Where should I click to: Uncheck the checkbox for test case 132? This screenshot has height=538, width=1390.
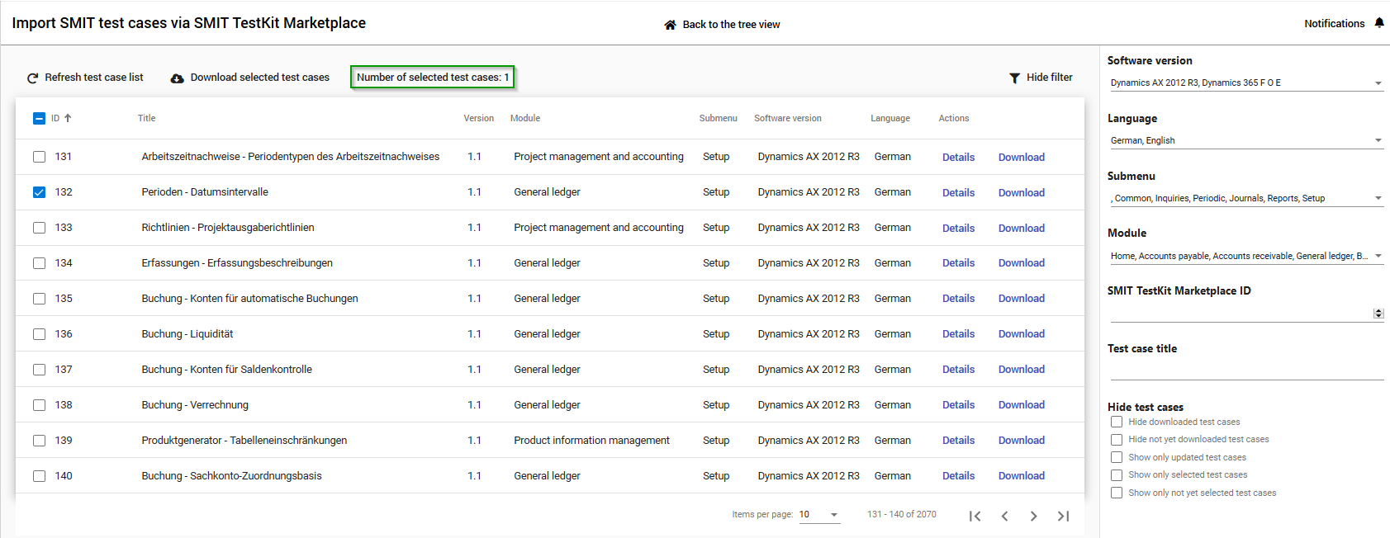point(39,192)
